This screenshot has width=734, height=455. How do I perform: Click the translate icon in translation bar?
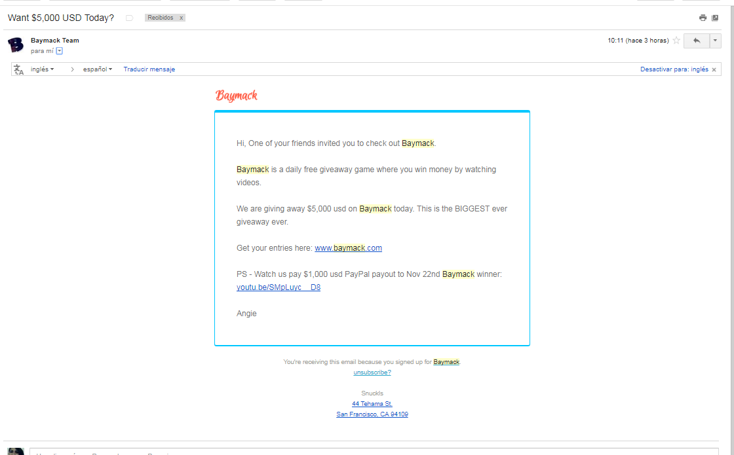tap(19, 69)
